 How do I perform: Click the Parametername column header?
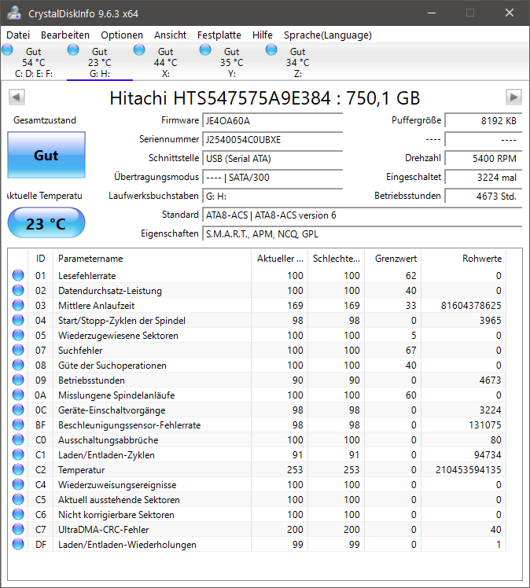[x=152, y=259]
